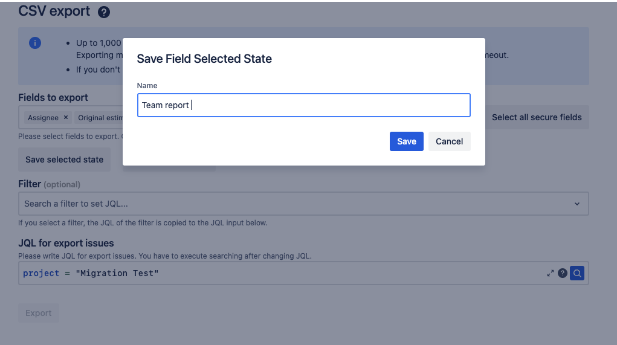Click the Assignee field tag label
Screen dimensions: 617x345
(x=43, y=118)
